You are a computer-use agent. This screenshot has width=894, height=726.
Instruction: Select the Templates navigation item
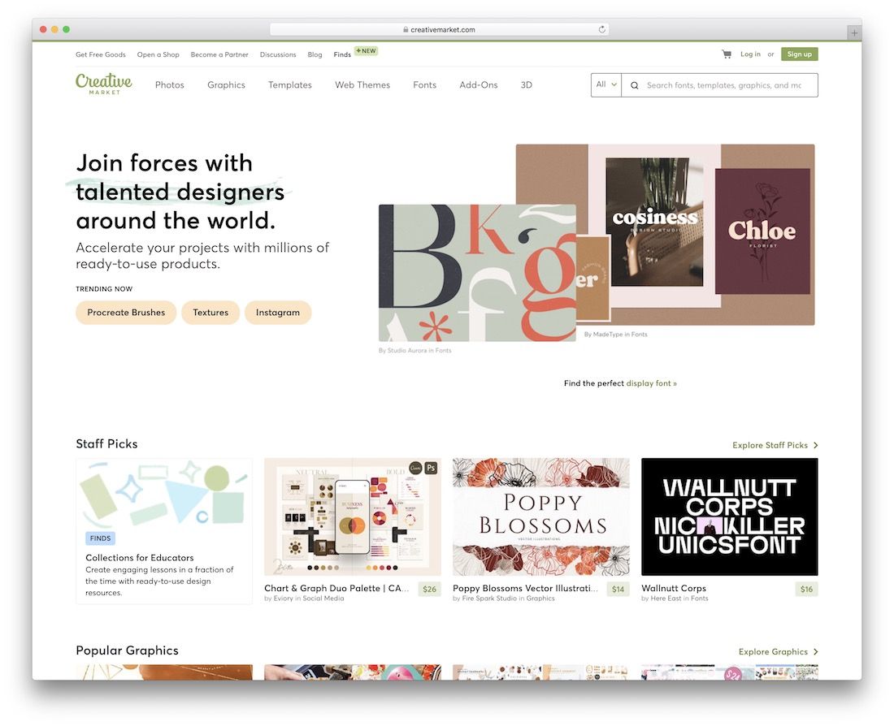pos(290,85)
